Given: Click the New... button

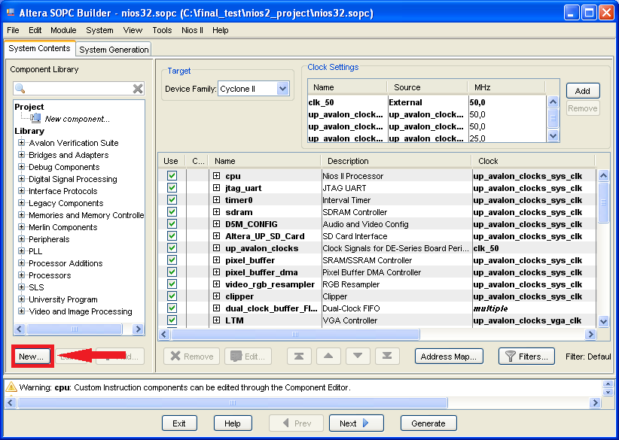Looking at the screenshot, I should click(31, 357).
